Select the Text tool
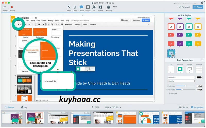This screenshot has width=206, height=128. pyautogui.click(x=75, y=8)
